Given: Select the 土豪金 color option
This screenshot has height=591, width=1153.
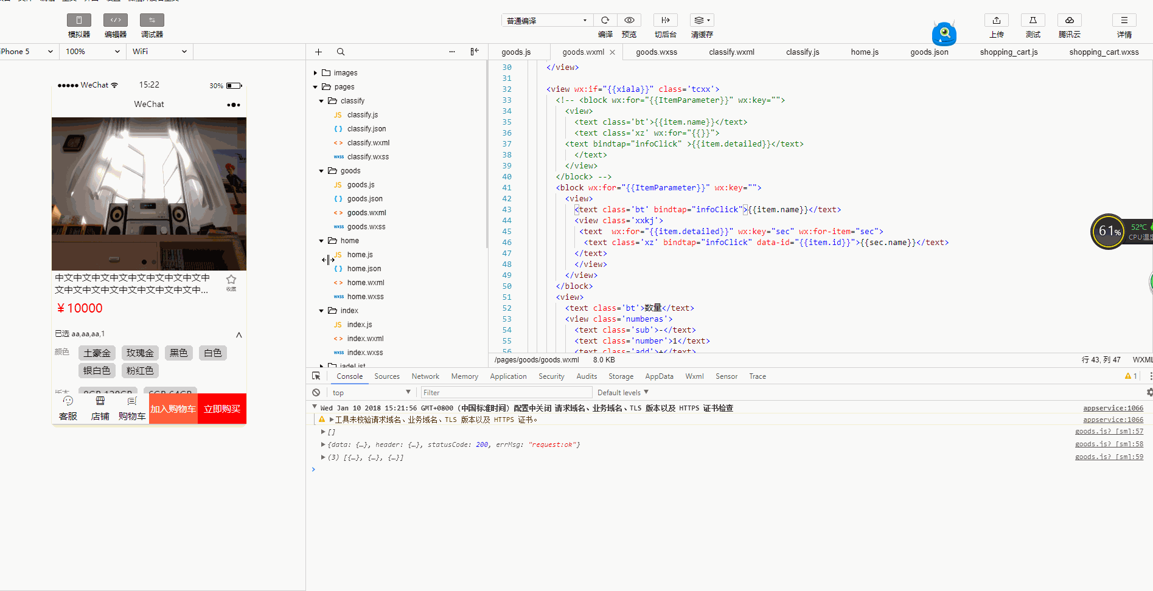Looking at the screenshot, I should 97,353.
